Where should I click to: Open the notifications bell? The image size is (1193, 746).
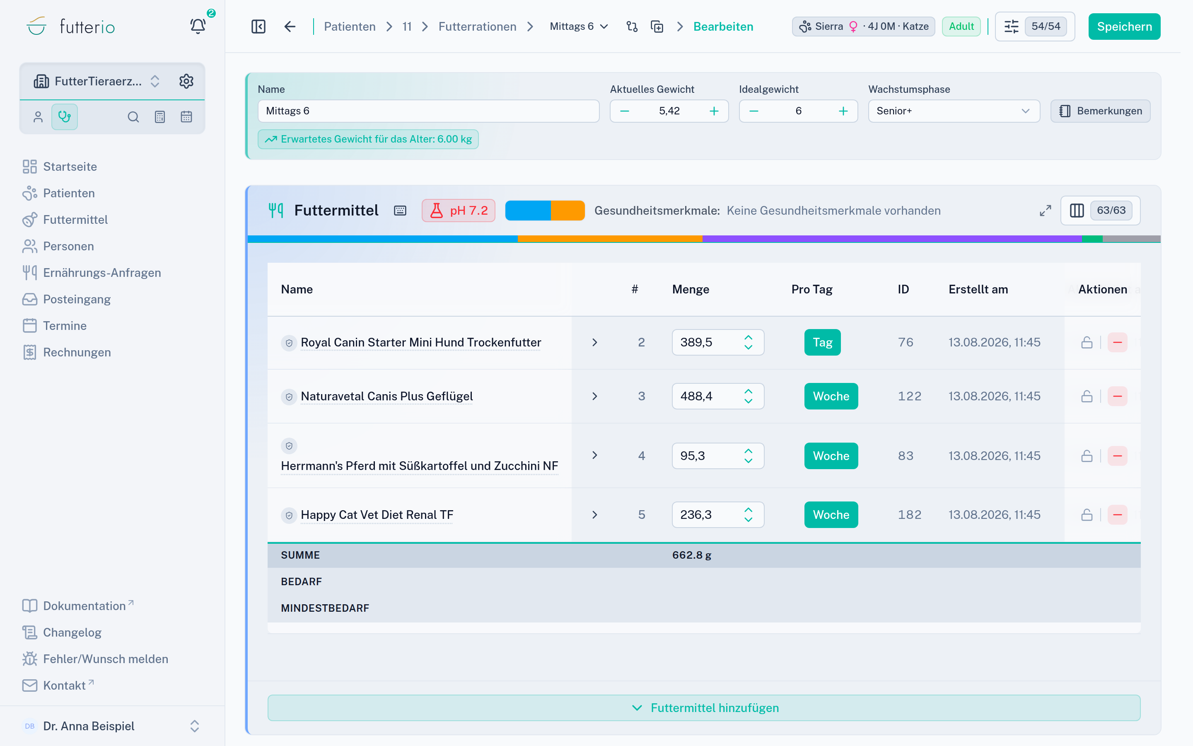[x=198, y=26]
